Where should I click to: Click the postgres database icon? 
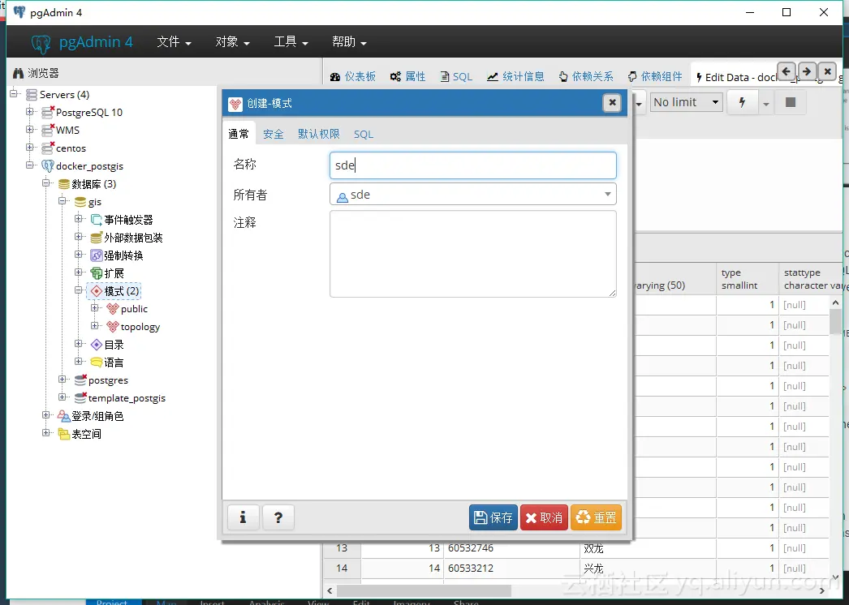(x=80, y=380)
